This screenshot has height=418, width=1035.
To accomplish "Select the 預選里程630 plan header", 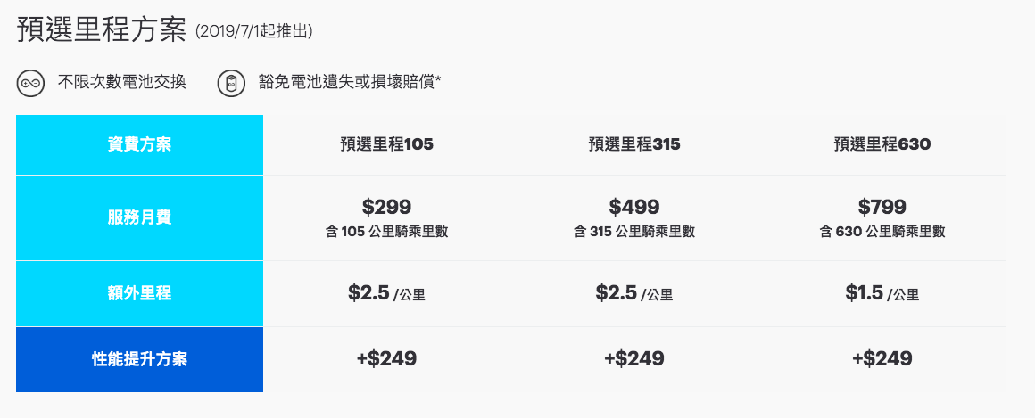I will coord(882,144).
